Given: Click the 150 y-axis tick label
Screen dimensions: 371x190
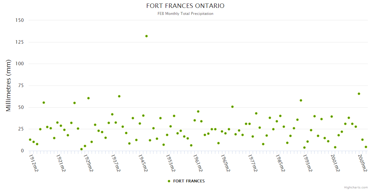Looking at the screenshot, I should (20, 20).
